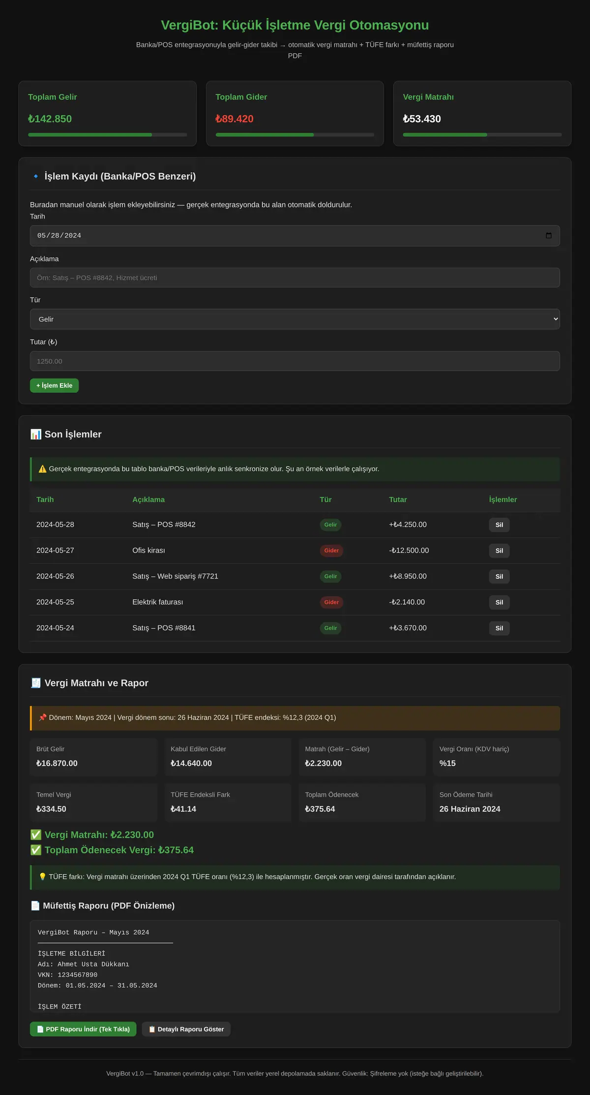Click the Vergi Oranı value %15
590x1095 pixels.
(x=447, y=763)
